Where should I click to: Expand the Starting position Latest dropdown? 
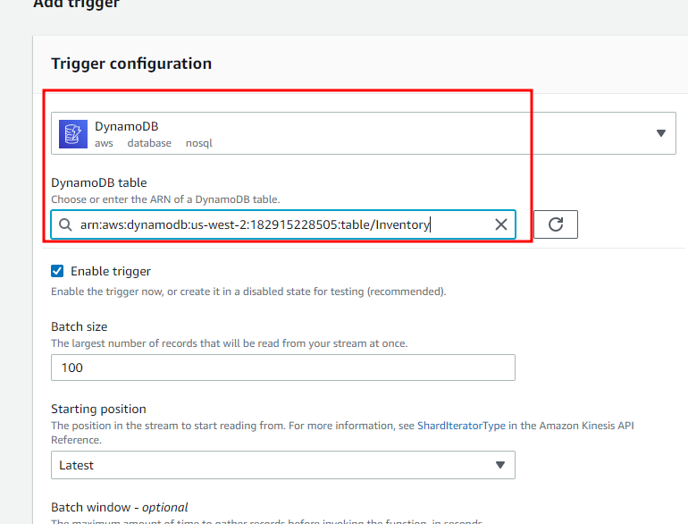pos(283,465)
